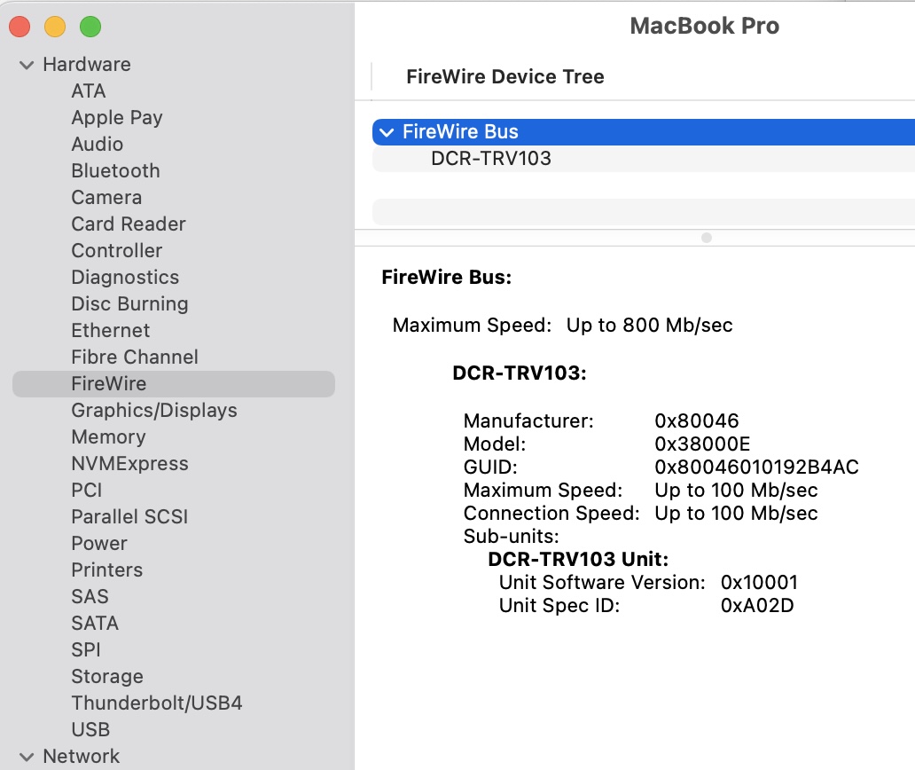The image size is (915, 770).
Task: Open the Memory section
Action: pyautogui.click(x=108, y=436)
